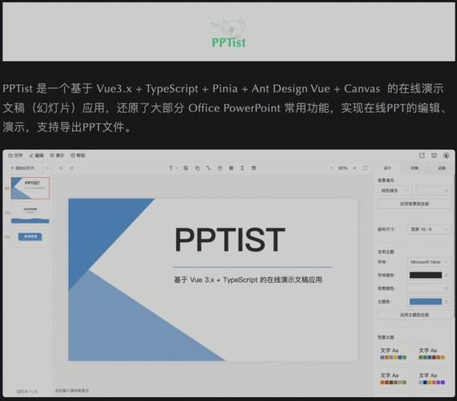457x401 pixels.
Task: Click the 画布尺寸 label
Action: click(386, 229)
